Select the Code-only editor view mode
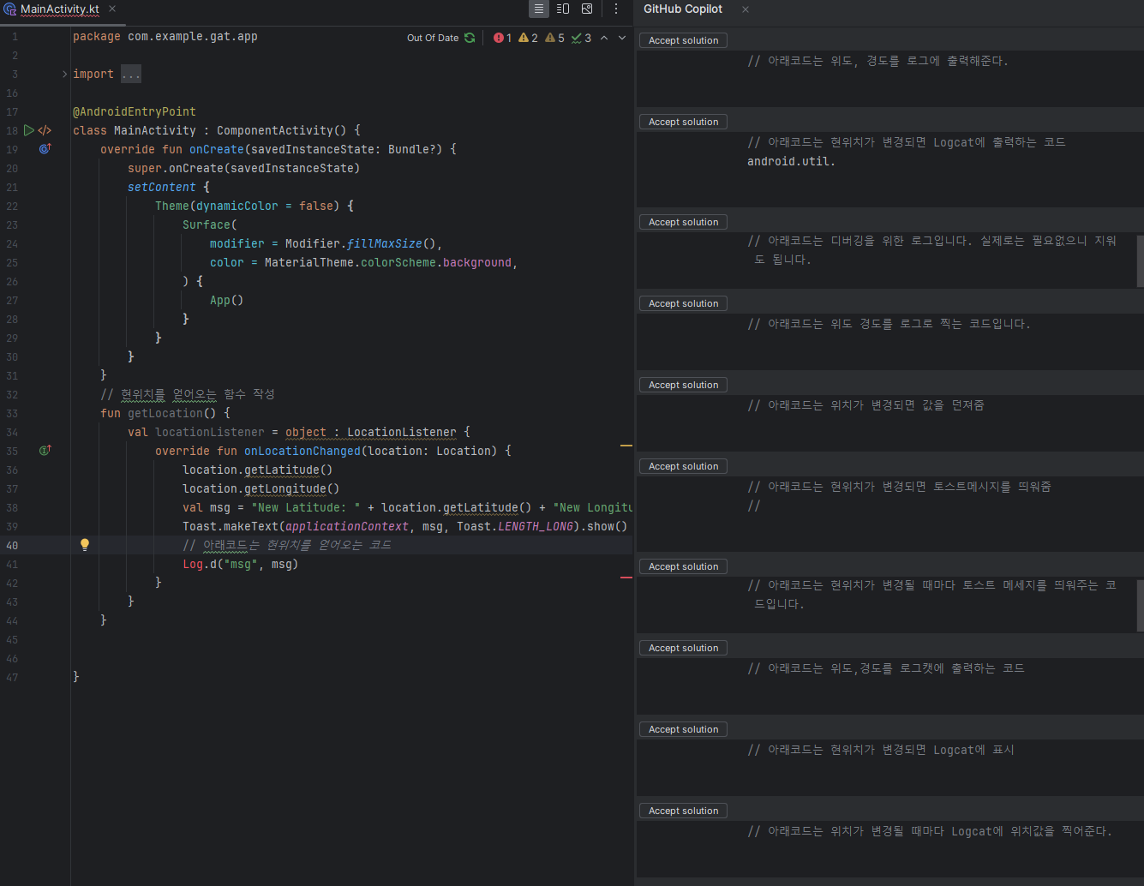1144x886 pixels. (x=539, y=9)
